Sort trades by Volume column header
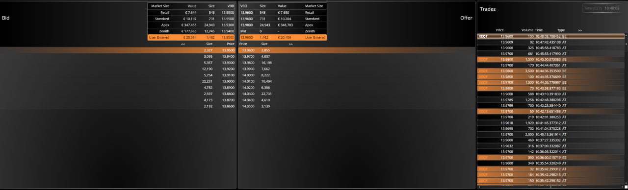 pyautogui.click(x=527, y=30)
